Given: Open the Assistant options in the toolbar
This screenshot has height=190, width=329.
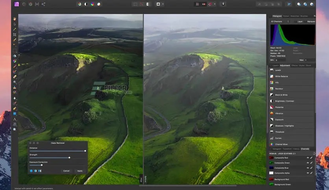Looking at the screenshot, I should pyautogui.click(x=223, y=4).
